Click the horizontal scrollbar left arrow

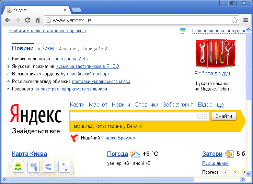4,179
